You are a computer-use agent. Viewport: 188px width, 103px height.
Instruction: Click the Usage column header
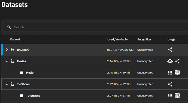pyautogui.click(x=171, y=40)
